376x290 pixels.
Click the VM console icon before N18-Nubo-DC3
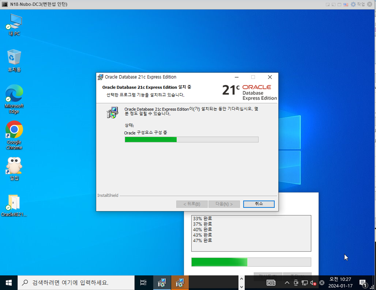tap(5, 4)
